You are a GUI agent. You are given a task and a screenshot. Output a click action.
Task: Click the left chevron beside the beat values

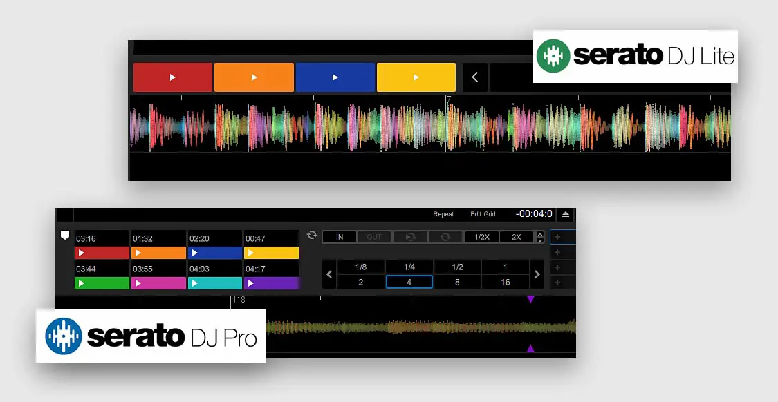tap(329, 274)
